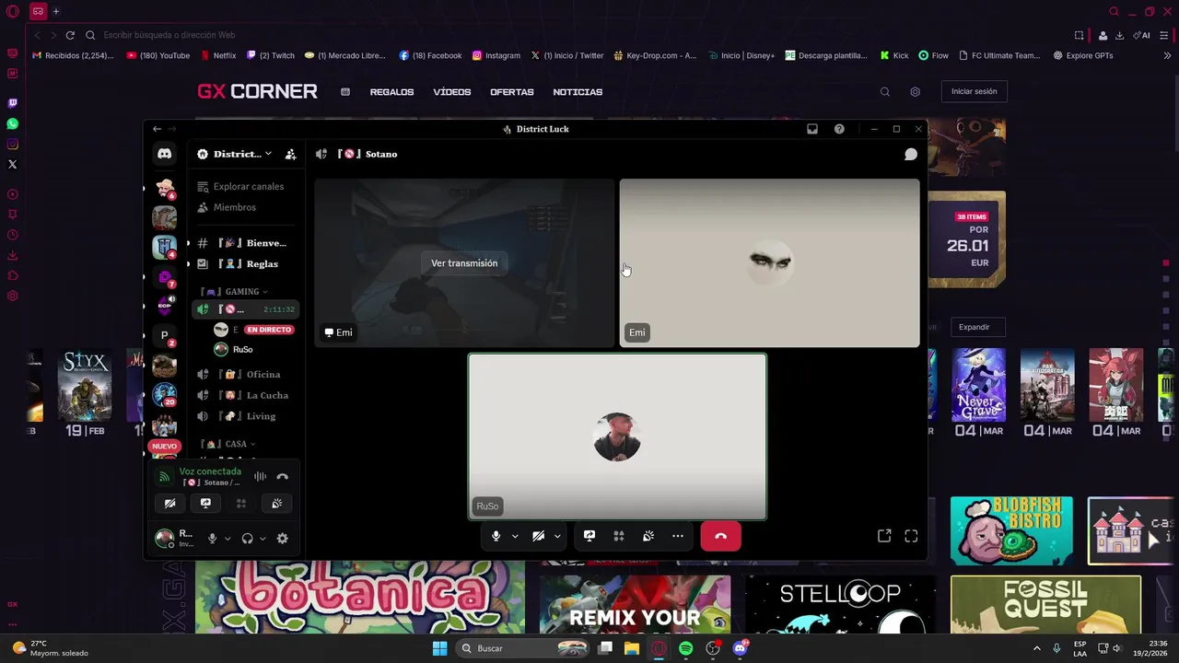Screen dimensions: 1179x663
Task: Open Twitch icon in Opera sidebar
Action: tap(12, 103)
